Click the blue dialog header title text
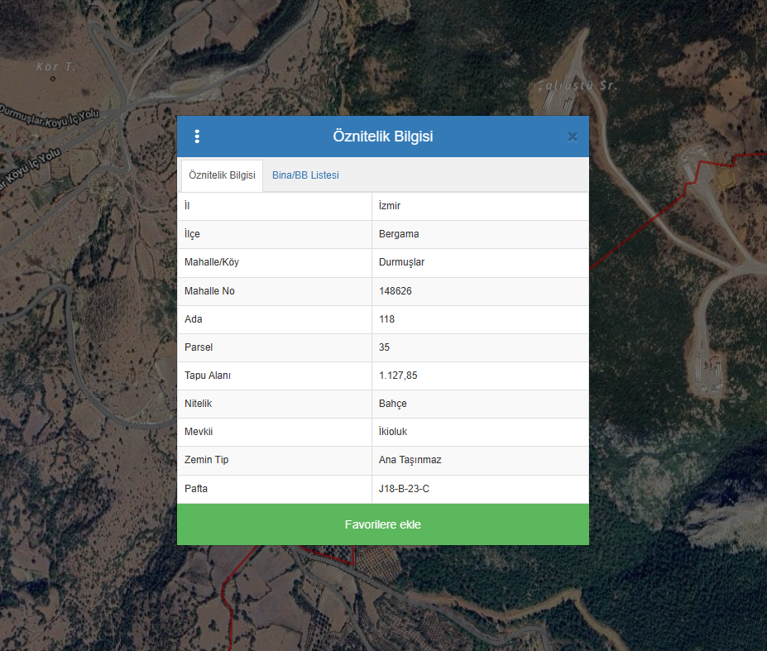 click(x=382, y=136)
